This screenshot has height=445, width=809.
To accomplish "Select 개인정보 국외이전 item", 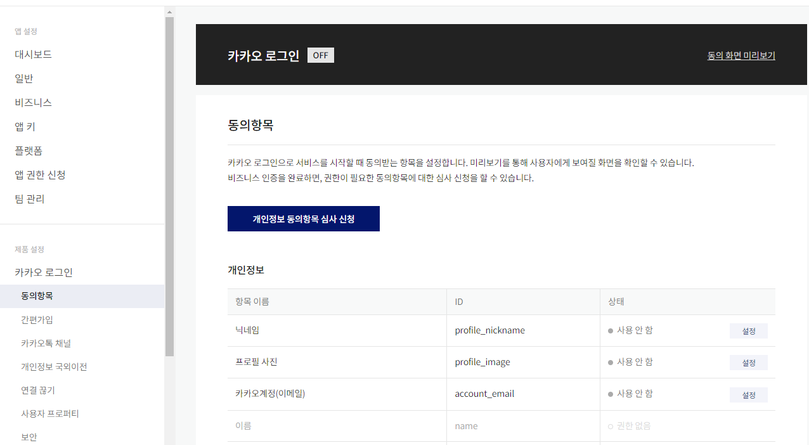I will tap(54, 366).
